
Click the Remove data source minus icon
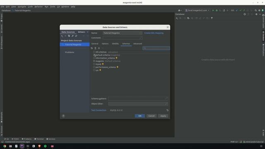coord(65,36)
